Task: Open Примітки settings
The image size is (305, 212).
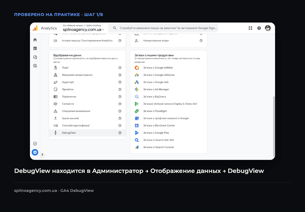Action: [x=87, y=89]
